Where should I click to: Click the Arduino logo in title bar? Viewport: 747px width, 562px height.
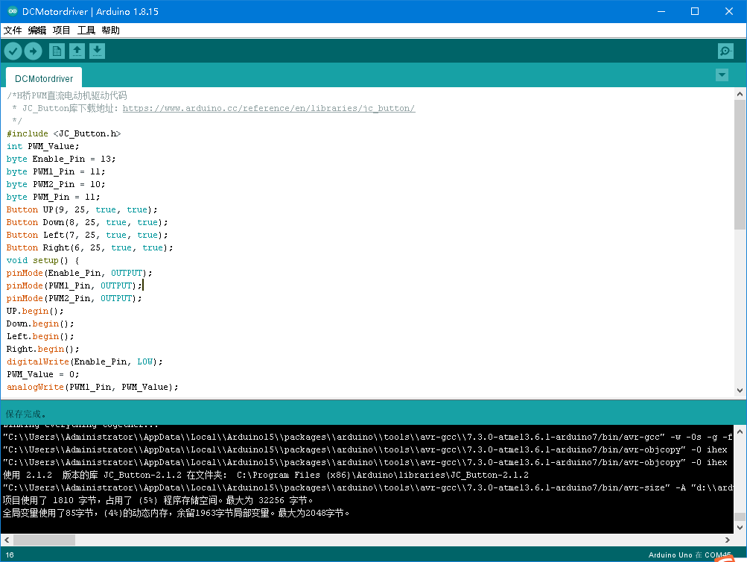pos(13,11)
